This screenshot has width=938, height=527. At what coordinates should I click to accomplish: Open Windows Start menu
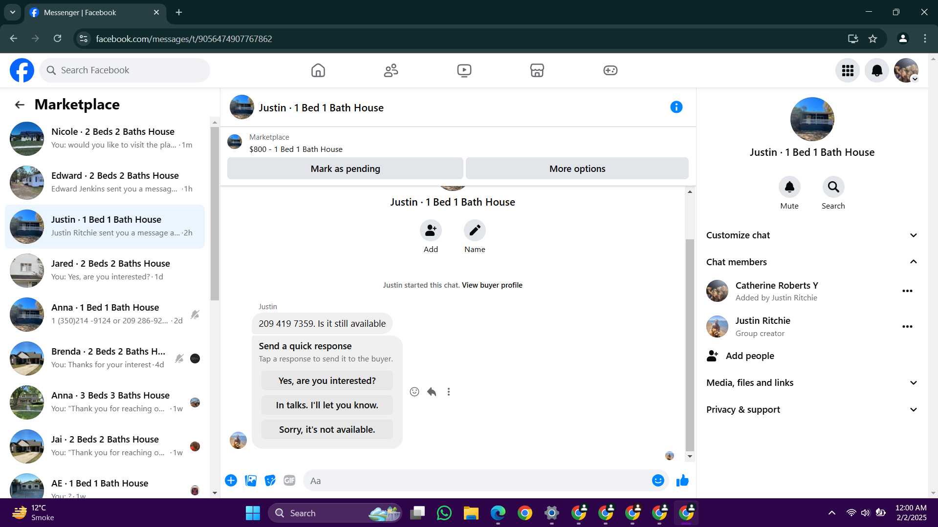point(253,513)
